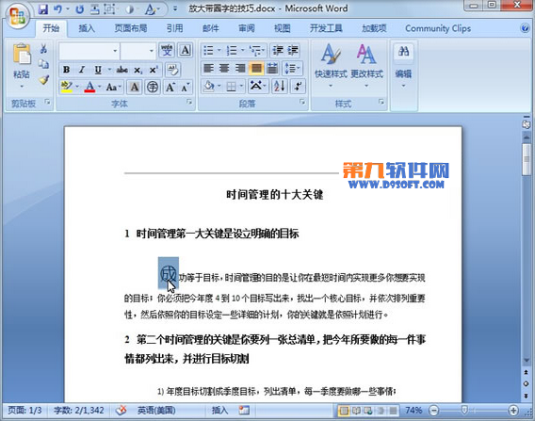Screen dimensions: 535x421
Task: Redo the last action
Action: coord(80,9)
